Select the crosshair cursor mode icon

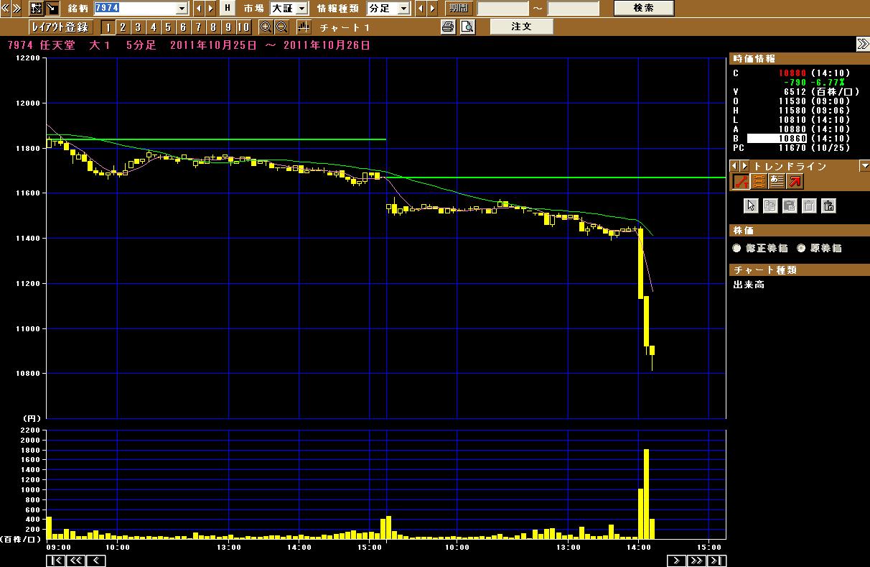[37, 9]
